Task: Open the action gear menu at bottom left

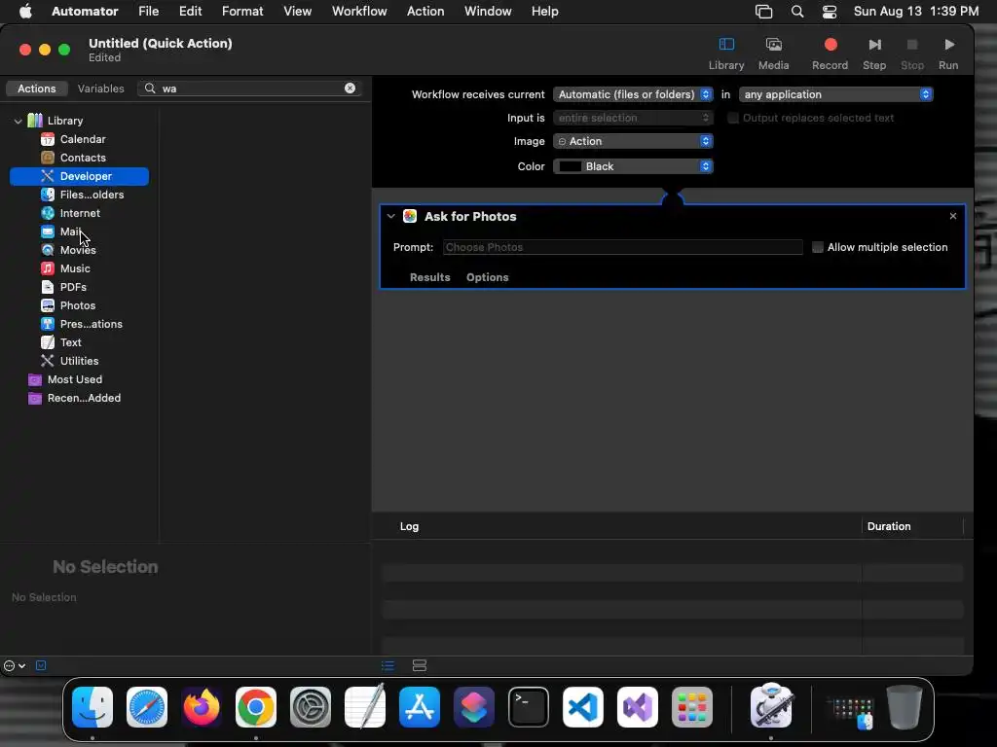Action: (x=14, y=665)
